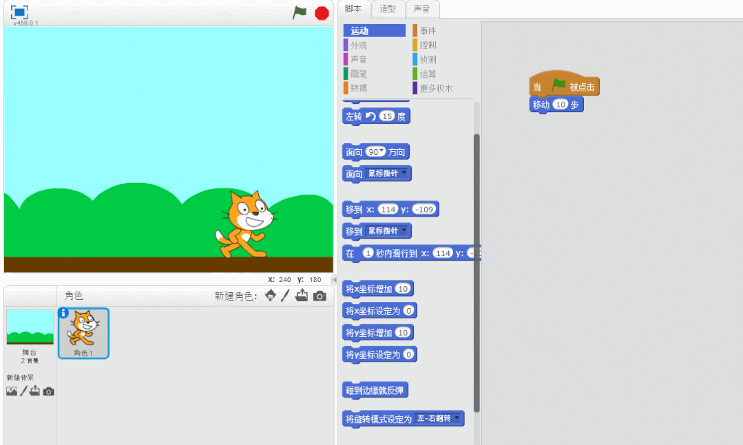This screenshot has width=743, height=445.
Task: Click the red stop sign button
Action: pos(322,13)
